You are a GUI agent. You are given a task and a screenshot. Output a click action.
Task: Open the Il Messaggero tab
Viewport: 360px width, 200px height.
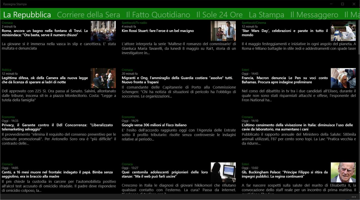[314, 15]
